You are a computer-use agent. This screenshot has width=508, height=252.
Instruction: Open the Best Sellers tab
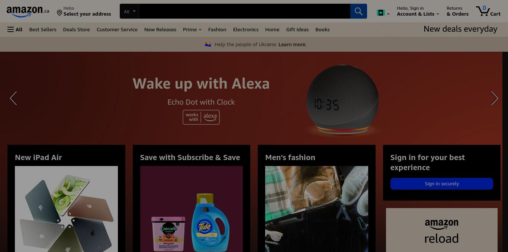click(x=43, y=29)
